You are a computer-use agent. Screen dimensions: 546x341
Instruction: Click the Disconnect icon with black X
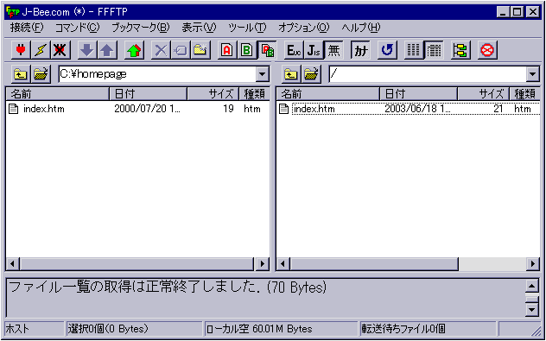[x=60, y=51]
